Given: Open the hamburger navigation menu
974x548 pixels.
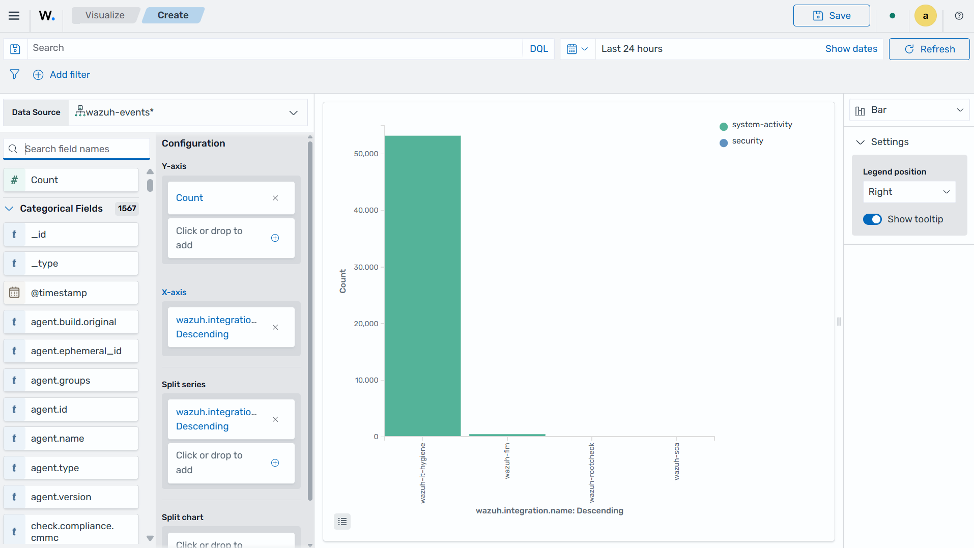Looking at the screenshot, I should [x=14, y=16].
